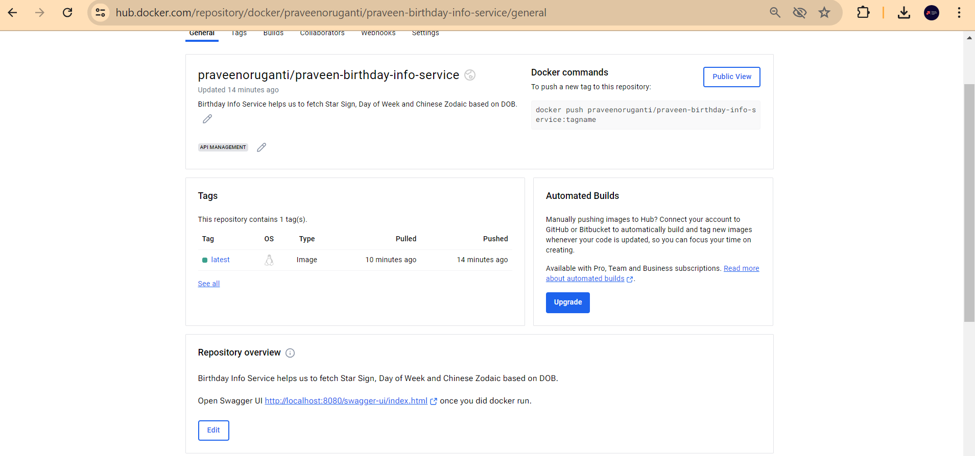
Task: Open site information icon in address bar
Action: (101, 13)
